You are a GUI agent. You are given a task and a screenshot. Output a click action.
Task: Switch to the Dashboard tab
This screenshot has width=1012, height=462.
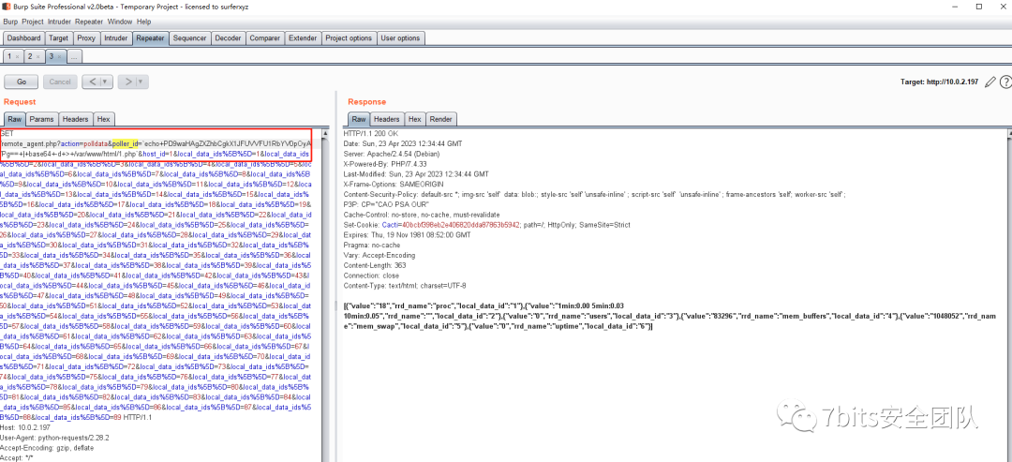(x=23, y=38)
